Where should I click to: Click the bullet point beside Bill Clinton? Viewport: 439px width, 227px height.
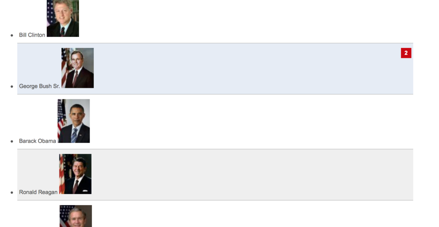[12, 35]
